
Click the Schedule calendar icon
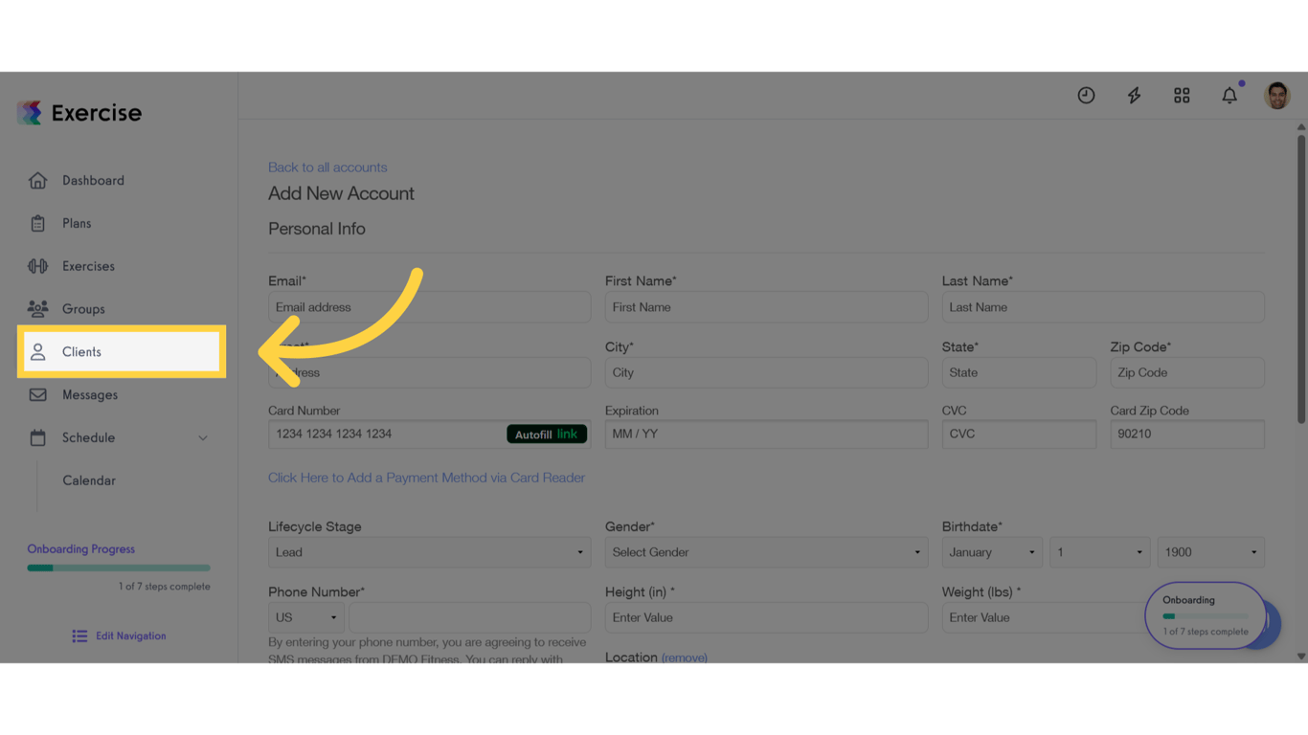[37, 437]
